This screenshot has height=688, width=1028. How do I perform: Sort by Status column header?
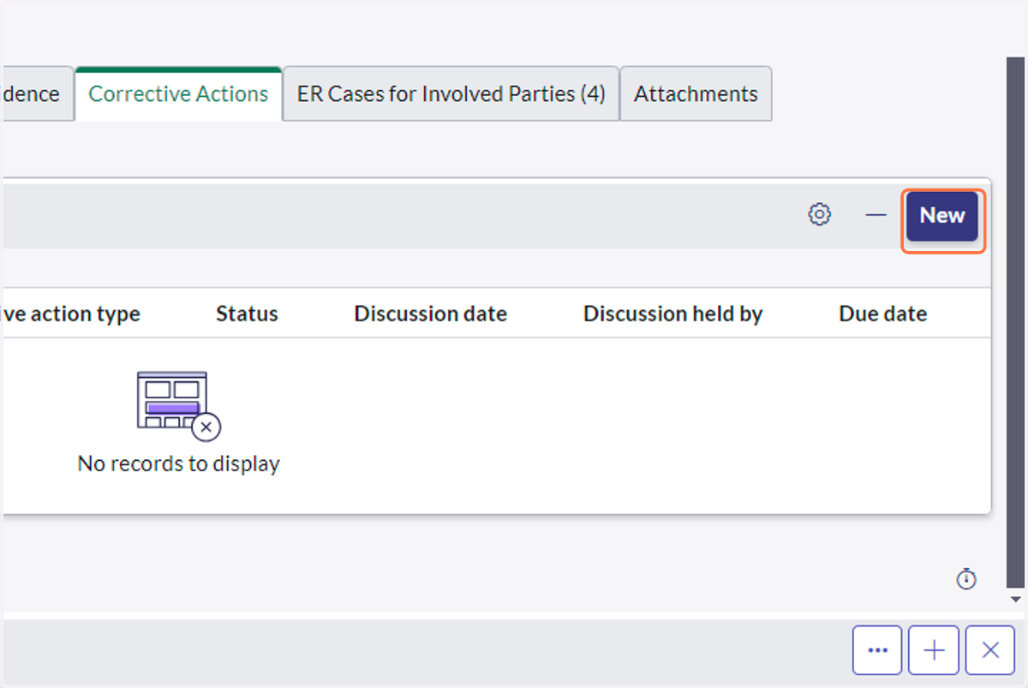coord(247,314)
